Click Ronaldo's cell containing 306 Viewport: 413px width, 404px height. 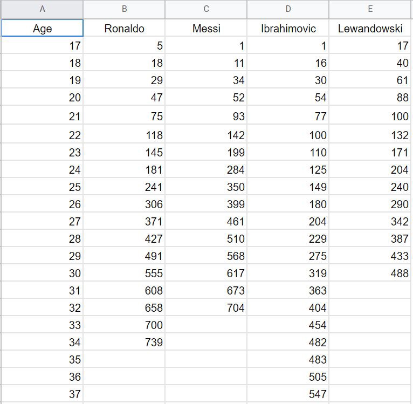coord(125,204)
